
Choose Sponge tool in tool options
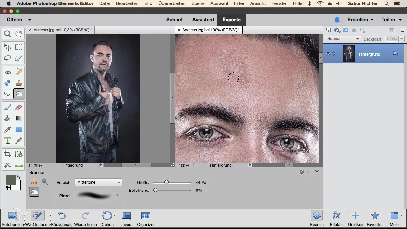[x=34, y=182]
